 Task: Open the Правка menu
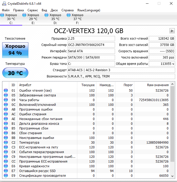(x=18, y=10)
